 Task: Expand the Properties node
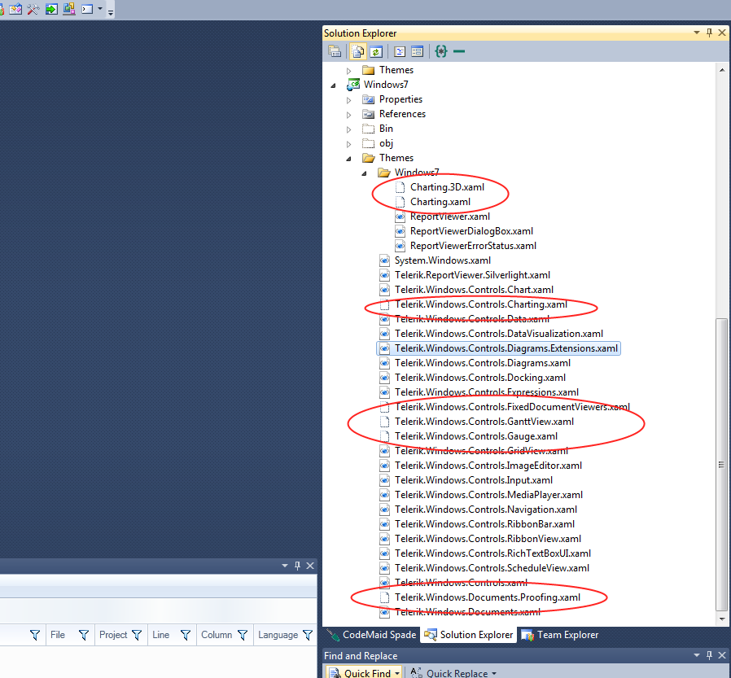(x=348, y=100)
